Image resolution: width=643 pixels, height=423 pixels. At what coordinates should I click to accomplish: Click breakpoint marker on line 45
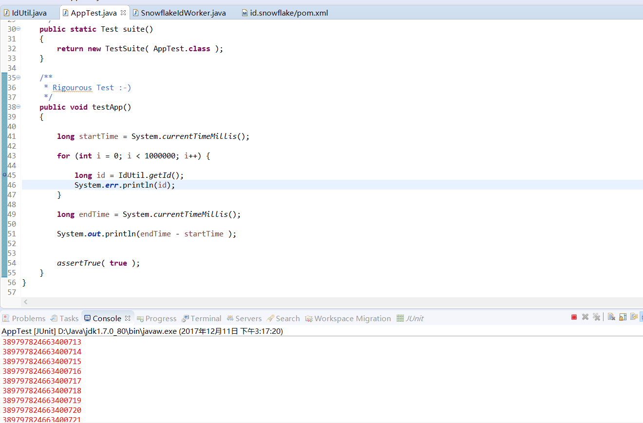point(4,174)
